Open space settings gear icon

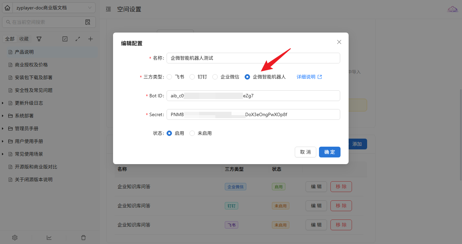tap(15, 238)
